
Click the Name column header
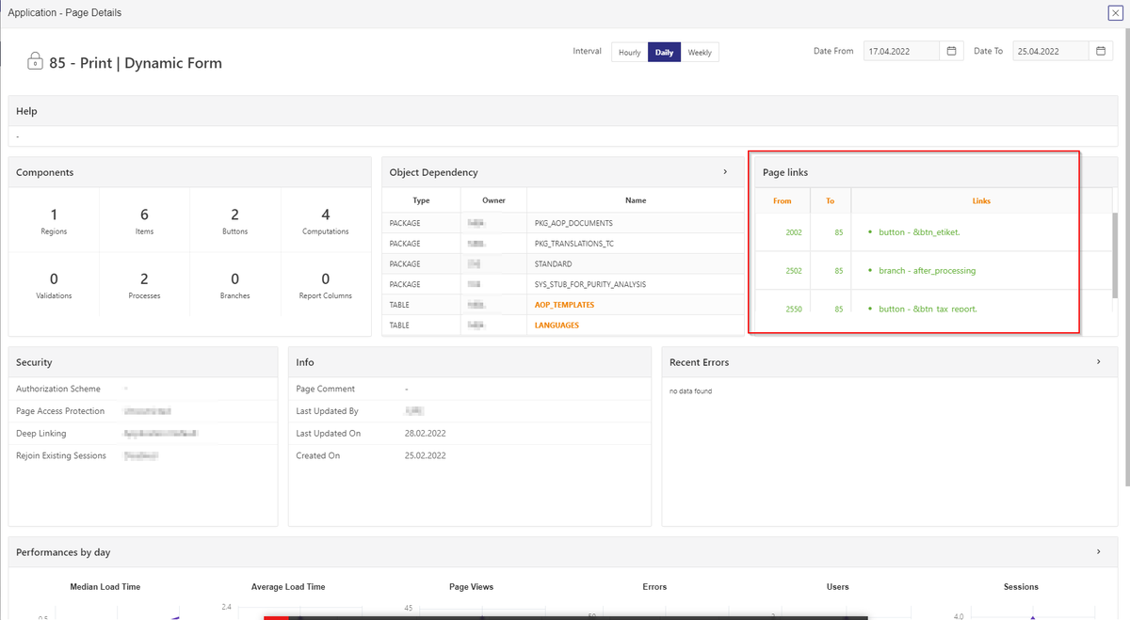(x=636, y=200)
